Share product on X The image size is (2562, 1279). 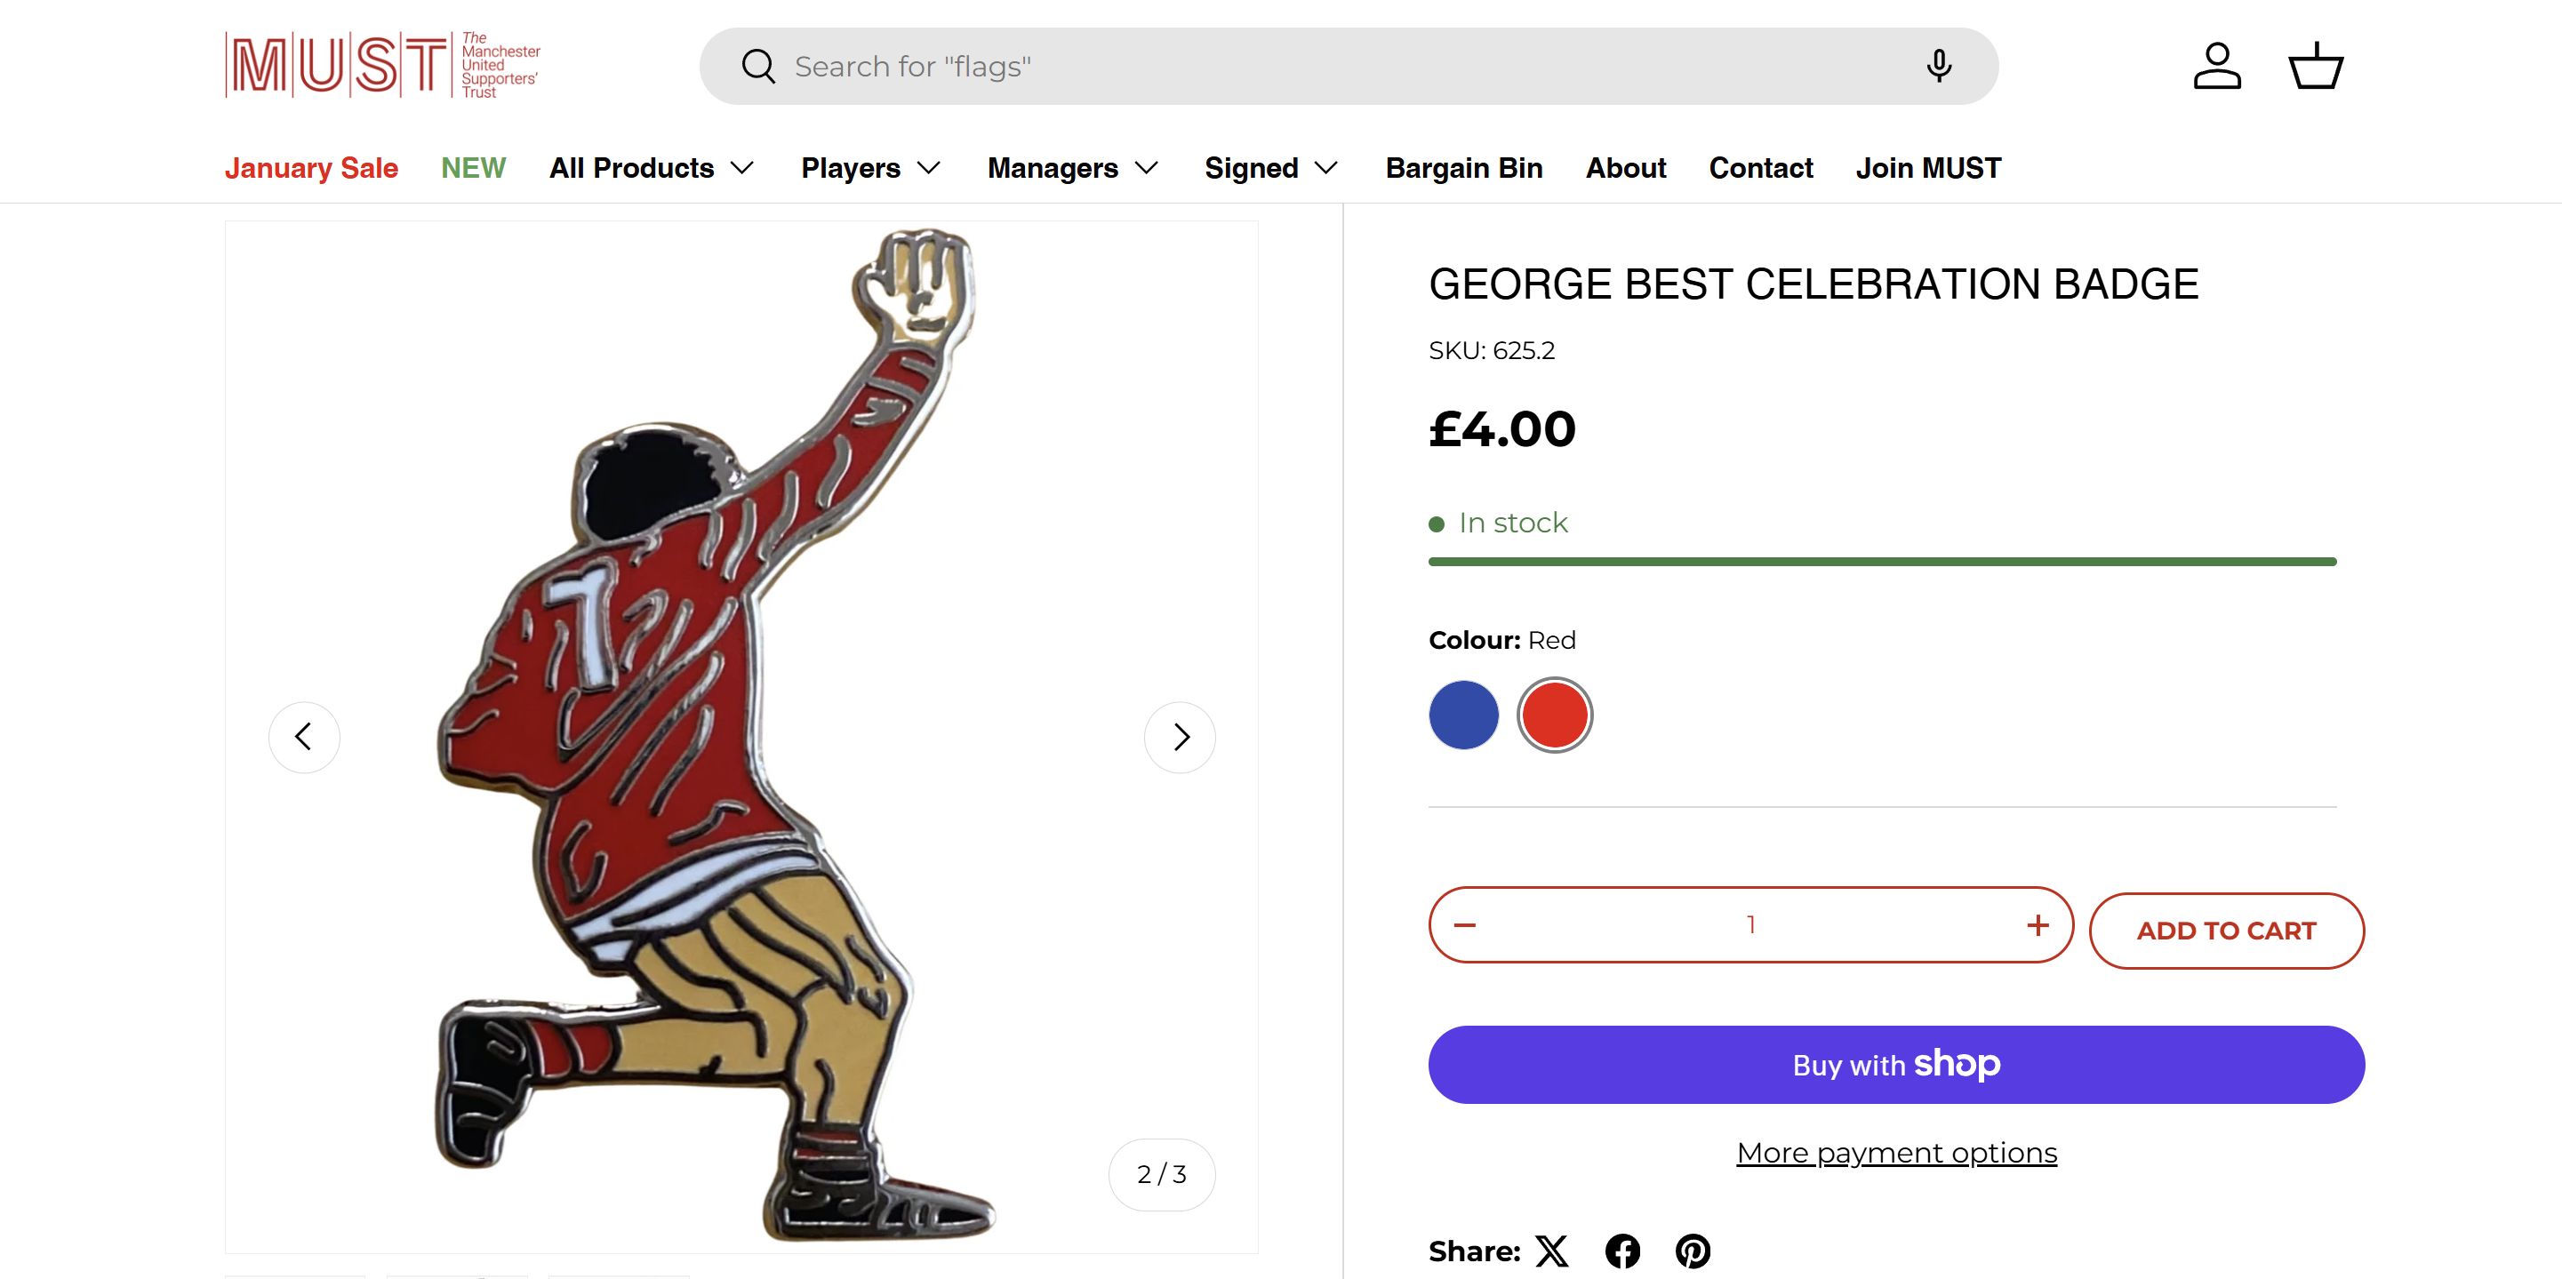coord(1551,1251)
